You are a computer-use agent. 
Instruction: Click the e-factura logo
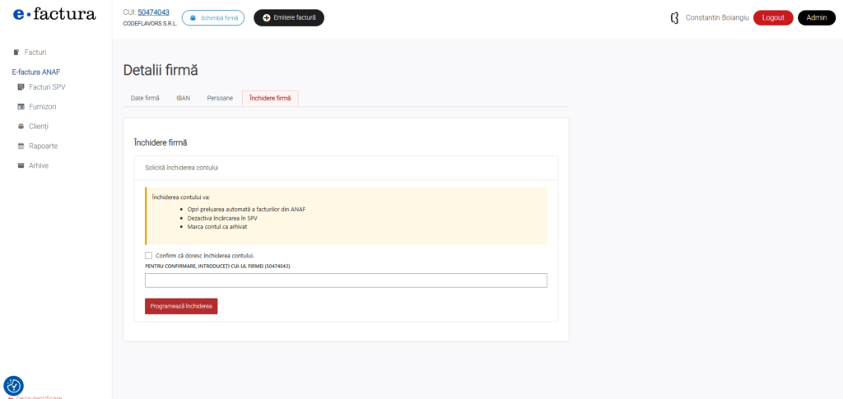54,14
